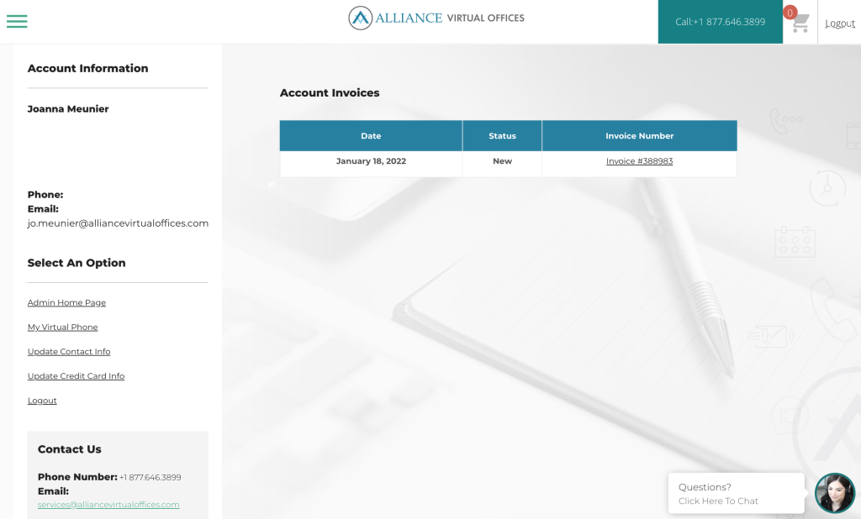861x519 pixels.
Task: Click the Invoice Number column header
Action: pos(639,135)
